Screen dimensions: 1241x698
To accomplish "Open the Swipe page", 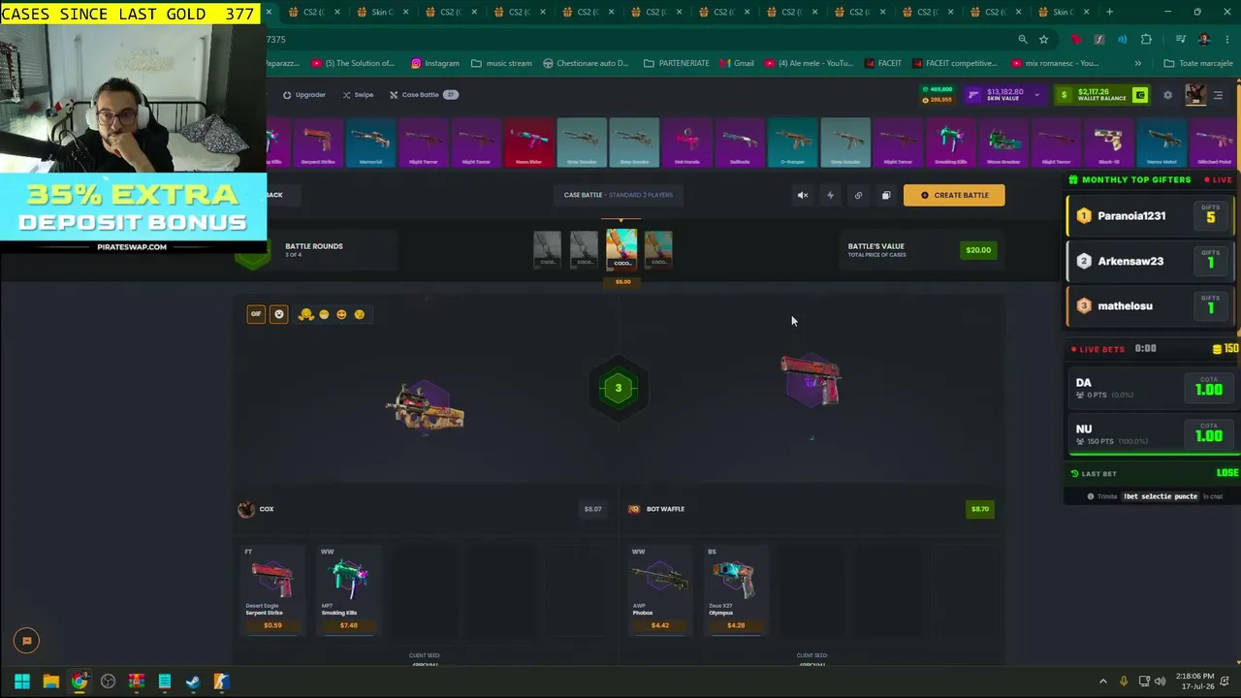I will coord(358,95).
